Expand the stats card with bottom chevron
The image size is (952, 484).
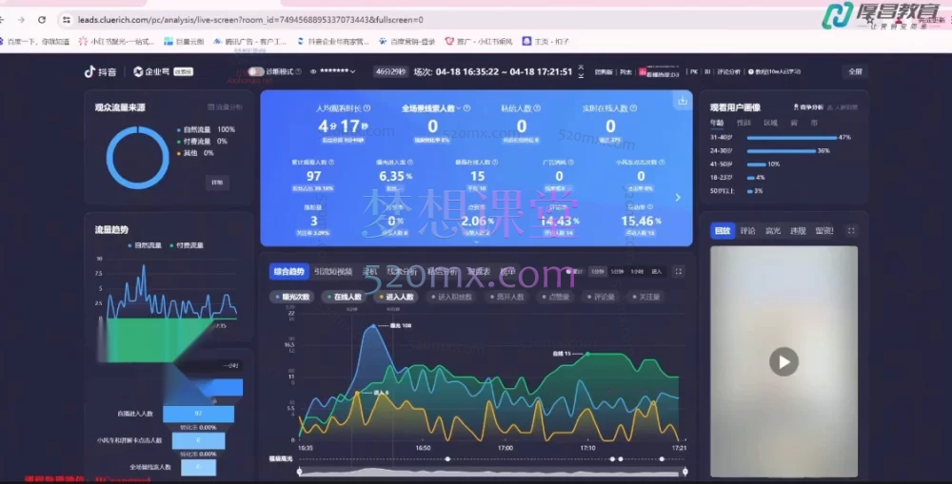click(x=476, y=242)
